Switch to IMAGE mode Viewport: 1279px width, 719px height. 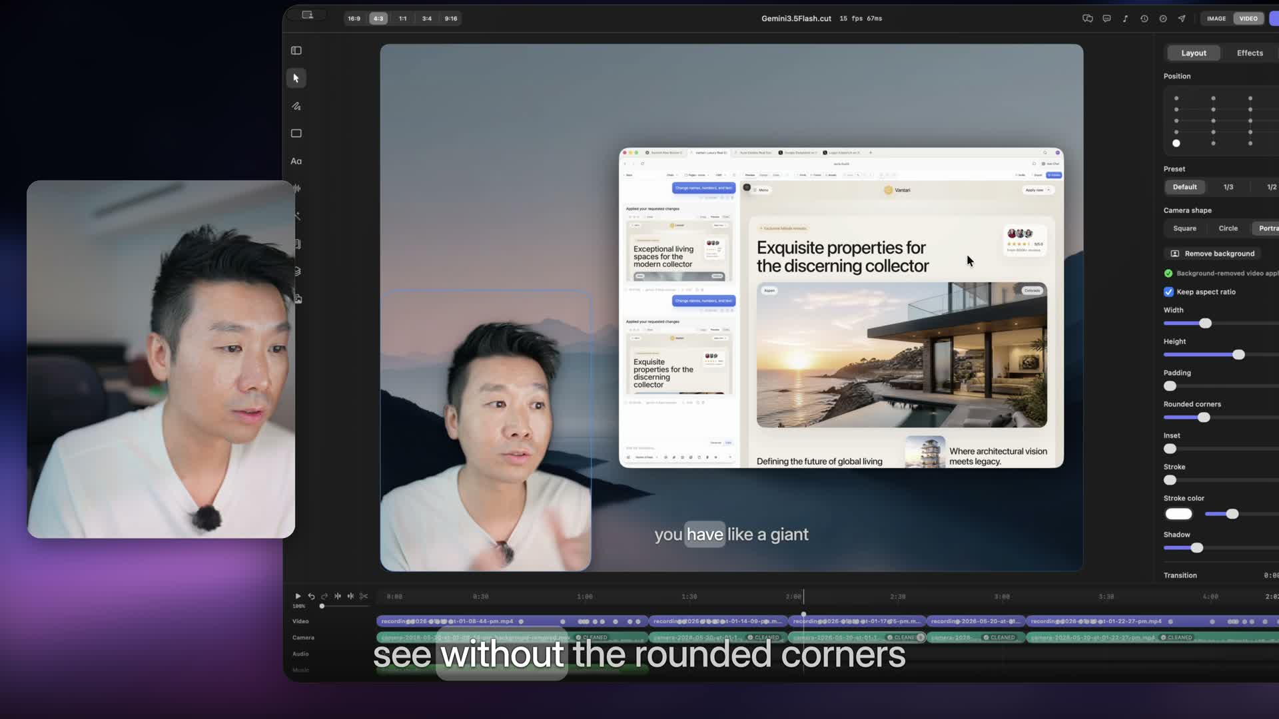(x=1216, y=19)
